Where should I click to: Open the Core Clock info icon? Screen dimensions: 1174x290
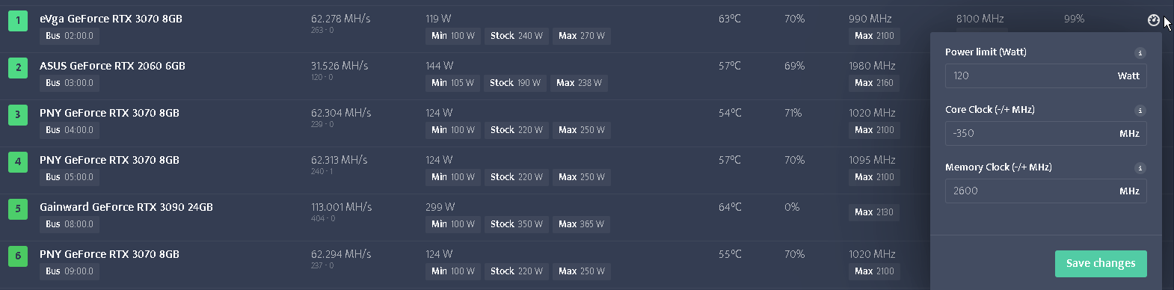(1140, 111)
